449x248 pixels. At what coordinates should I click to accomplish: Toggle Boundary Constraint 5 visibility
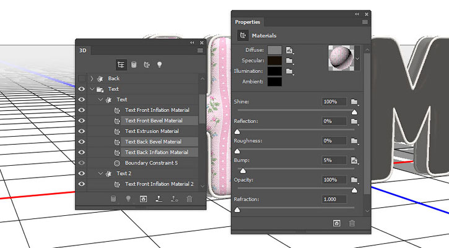[x=82, y=163]
